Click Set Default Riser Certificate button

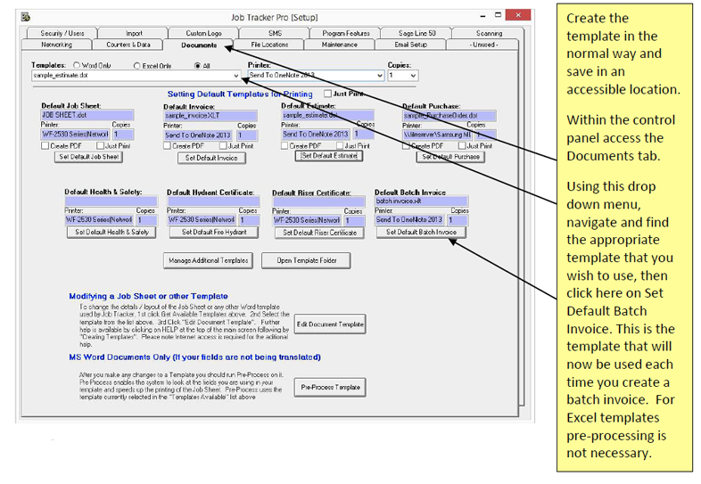coord(319,233)
